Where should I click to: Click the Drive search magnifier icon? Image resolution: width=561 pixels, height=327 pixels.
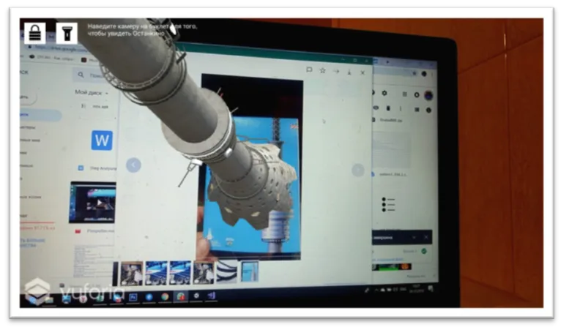coord(81,75)
